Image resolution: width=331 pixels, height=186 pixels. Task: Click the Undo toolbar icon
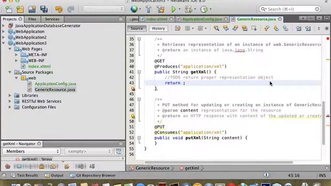point(59,9)
